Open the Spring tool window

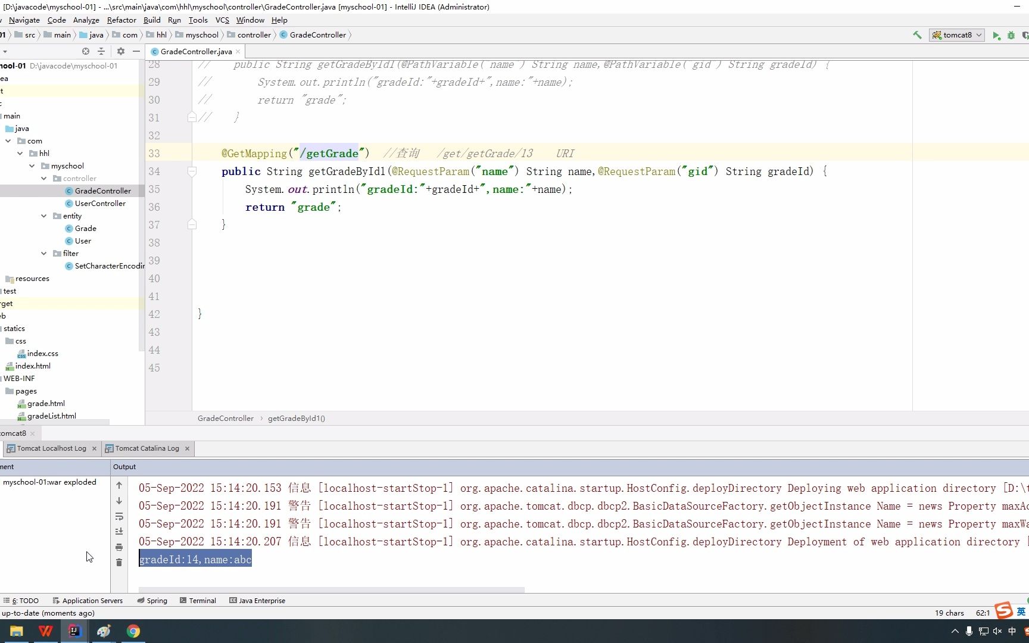[x=152, y=601]
